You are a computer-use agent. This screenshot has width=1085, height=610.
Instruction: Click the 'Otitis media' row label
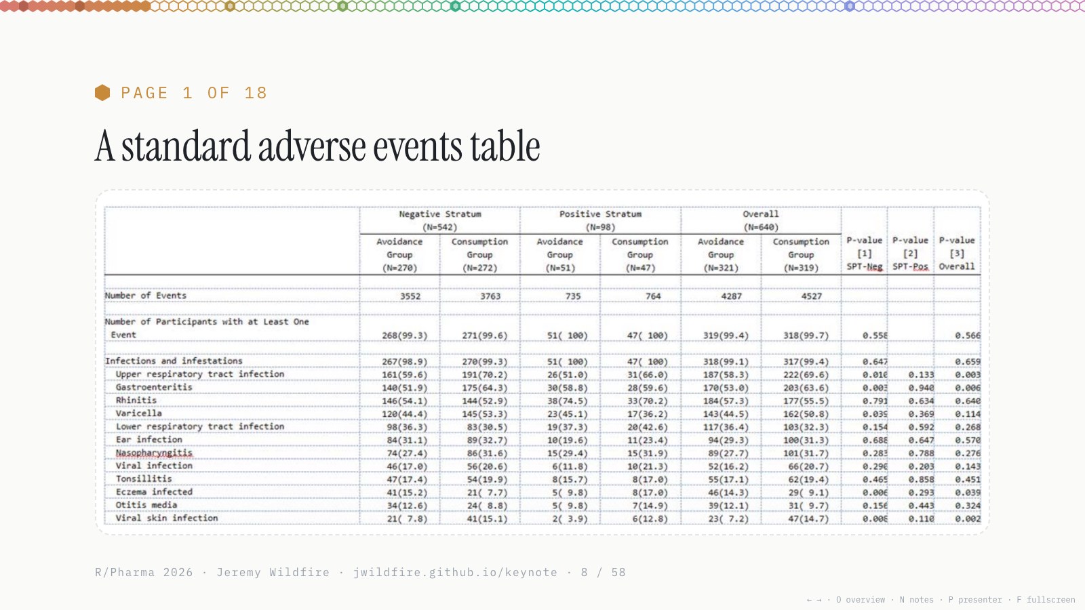coord(146,506)
